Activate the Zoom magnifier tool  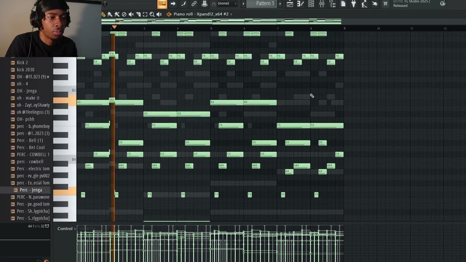(152, 14)
